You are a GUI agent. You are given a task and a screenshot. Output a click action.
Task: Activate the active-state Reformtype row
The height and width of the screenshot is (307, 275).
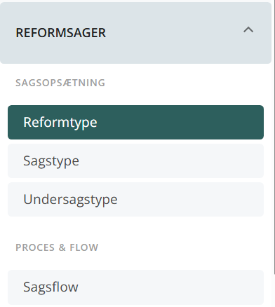coord(135,122)
